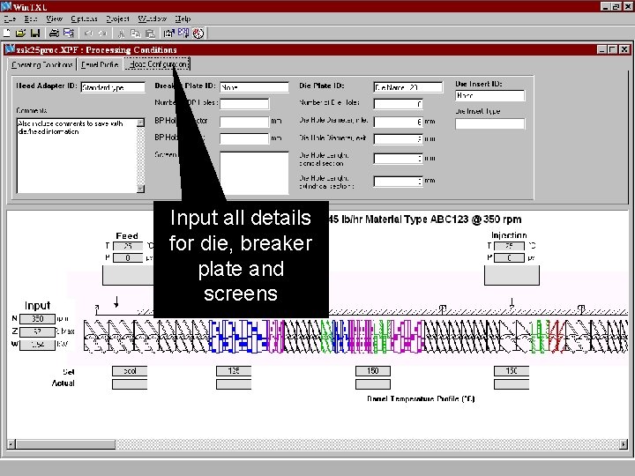Click the Die Hole Diameter exit field
Image resolution: width=635 pixels, height=476 pixels.
click(398, 139)
